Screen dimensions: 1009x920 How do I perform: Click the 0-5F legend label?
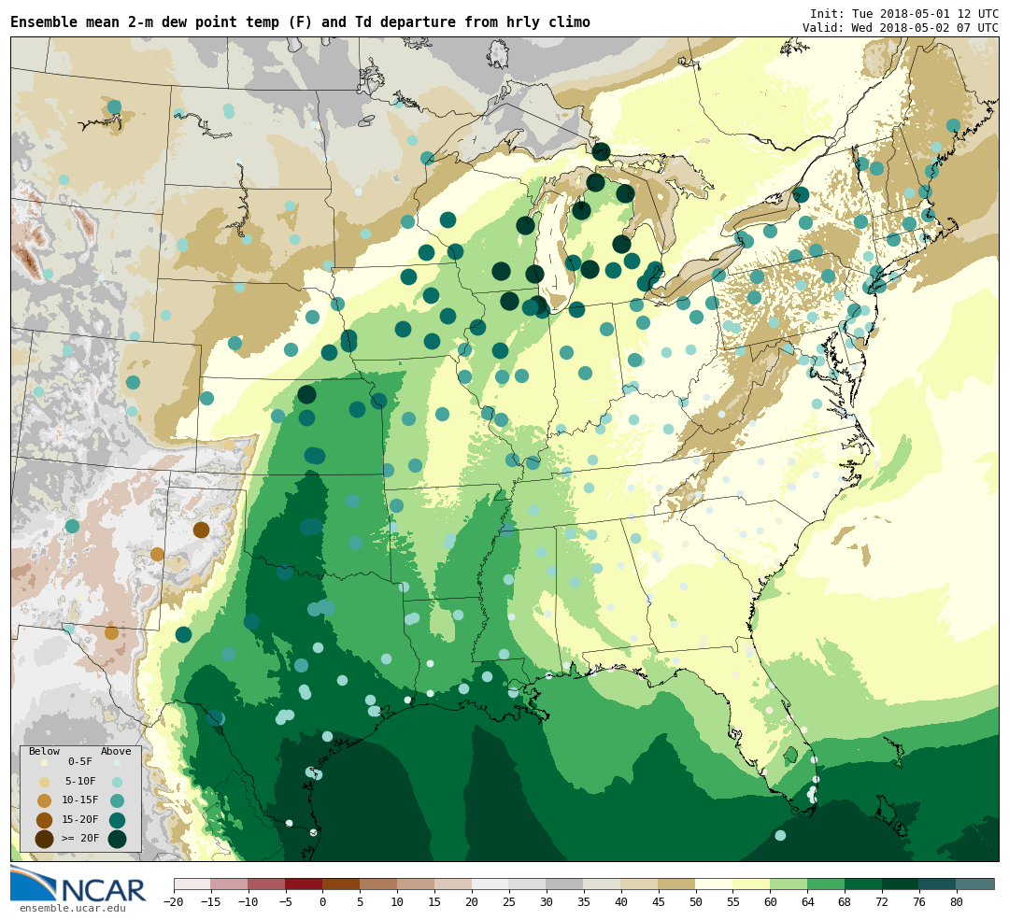[x=80, y=762]
